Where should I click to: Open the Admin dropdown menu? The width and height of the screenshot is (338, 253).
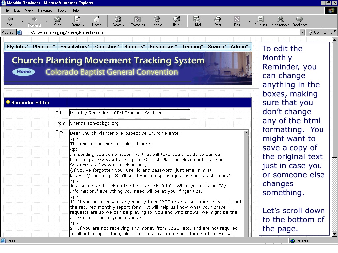click(239, 46)
